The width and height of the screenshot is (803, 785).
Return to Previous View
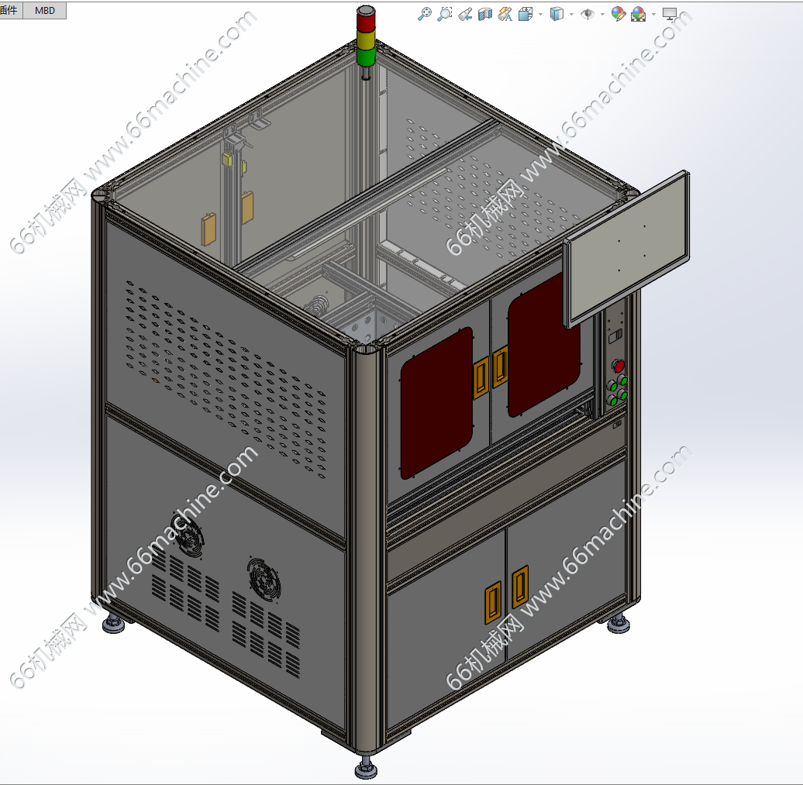[x=465, y=14]
